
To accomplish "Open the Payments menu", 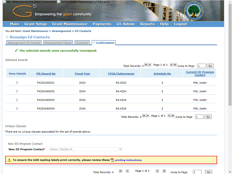I will [x=102, y=24].
